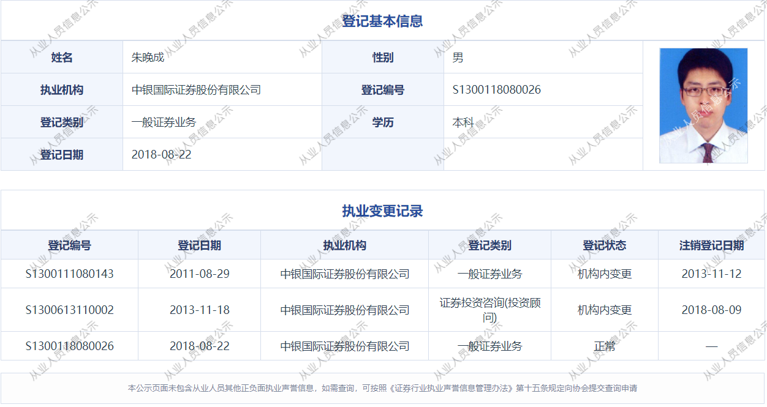Viewport: 767px width, 407px height.
Task: Click the 2013-11-18 registration date cell
Action: (x=200, y=310)
